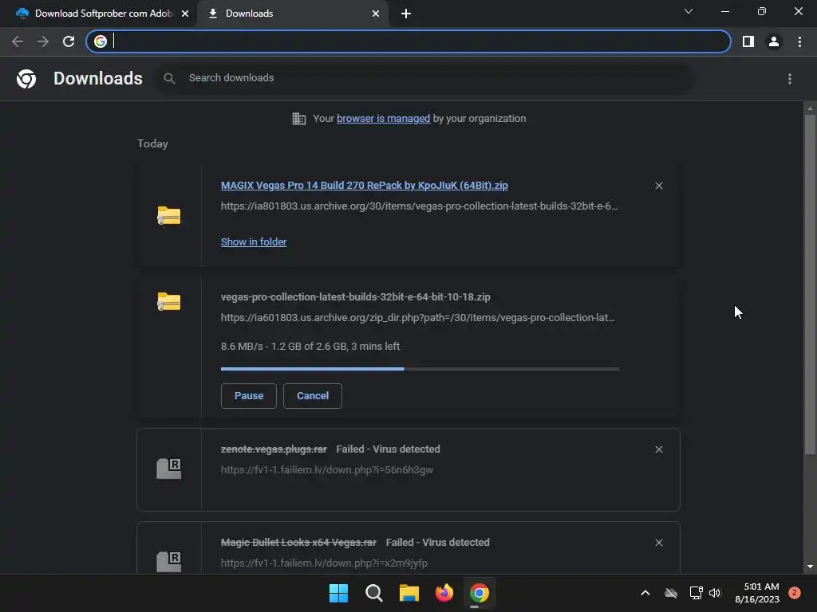Click the Search downloads field
817x612 pixels.
(423, 78)
